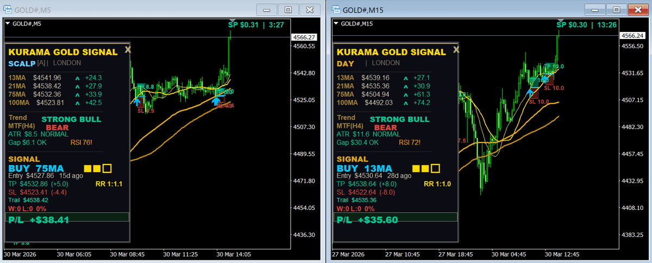Click the RSI 72! warning text
Screen dimensions: 652x263
(x=410, y=143)
